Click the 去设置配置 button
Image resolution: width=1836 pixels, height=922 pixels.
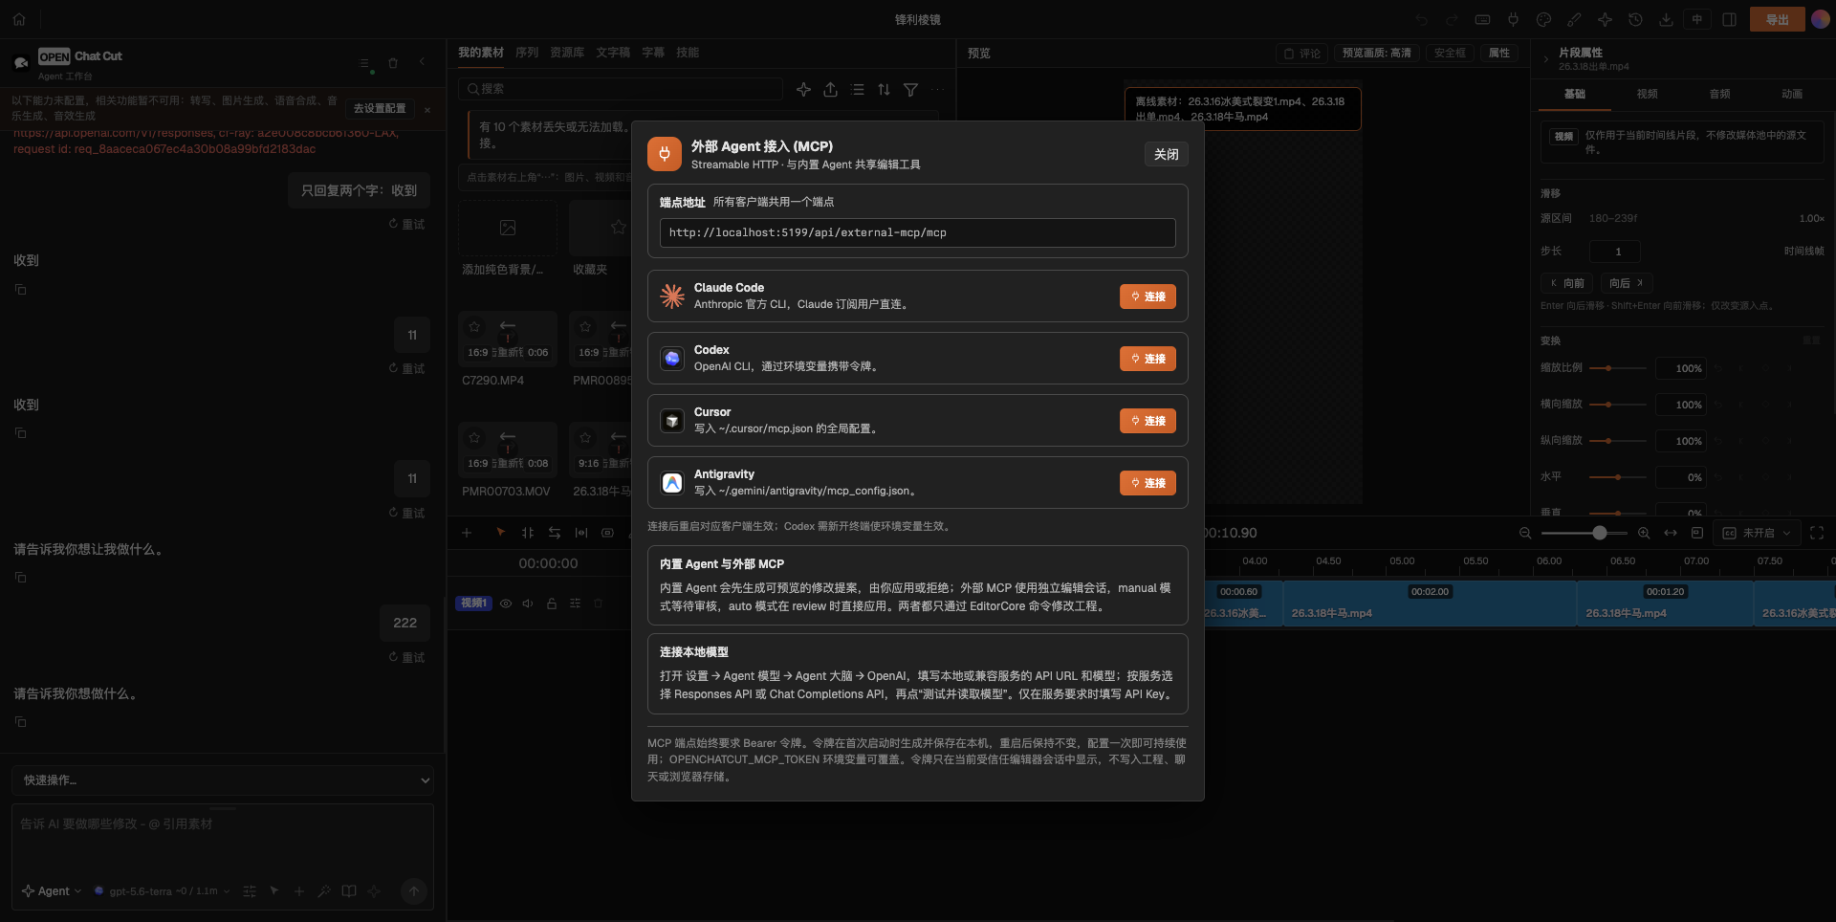pos(380,108)
